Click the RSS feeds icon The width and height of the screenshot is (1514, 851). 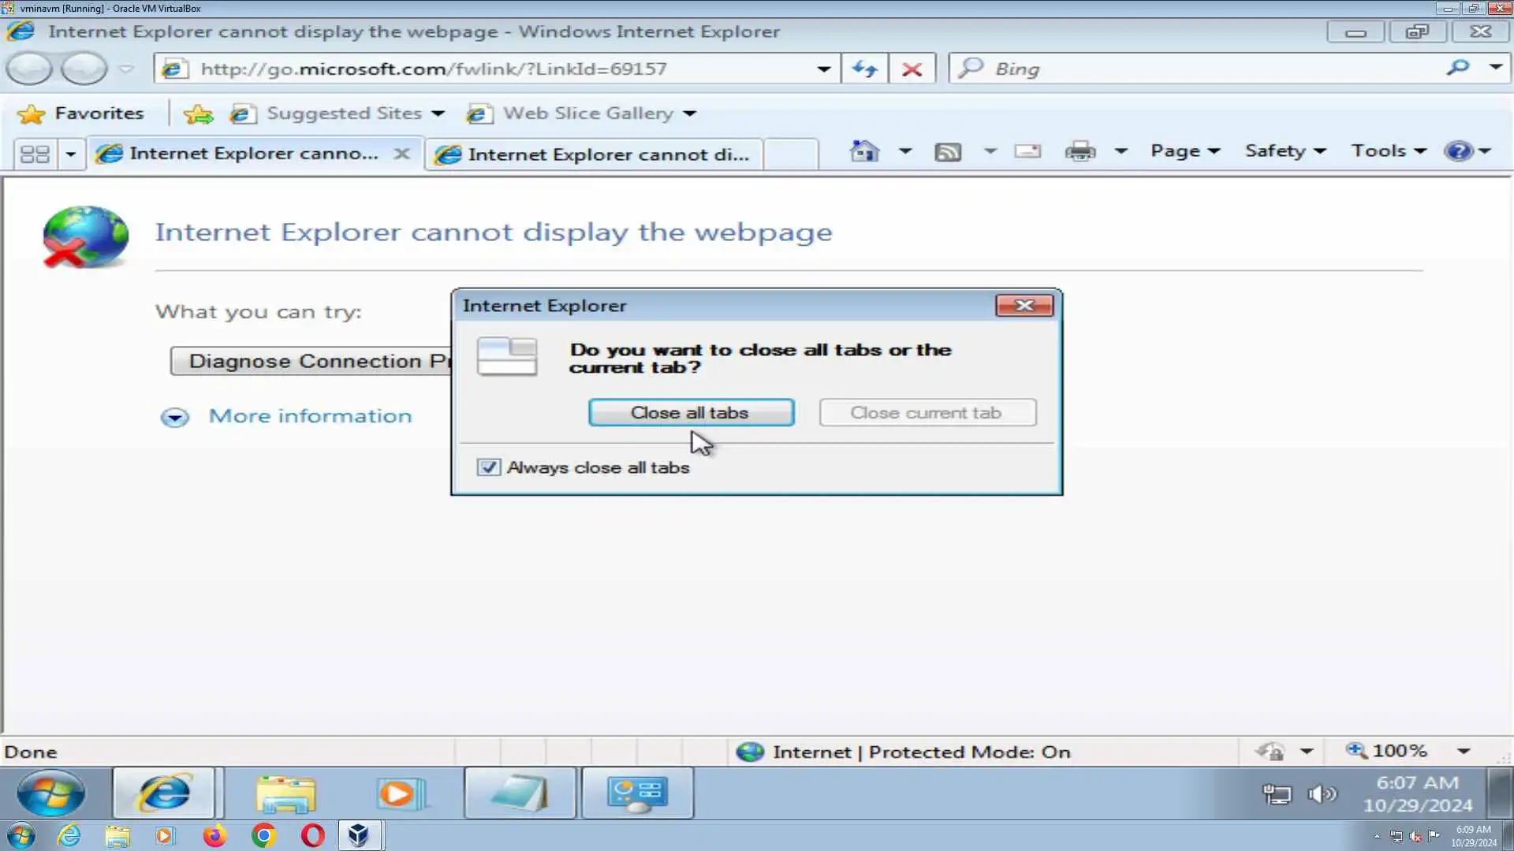(948, 151)
